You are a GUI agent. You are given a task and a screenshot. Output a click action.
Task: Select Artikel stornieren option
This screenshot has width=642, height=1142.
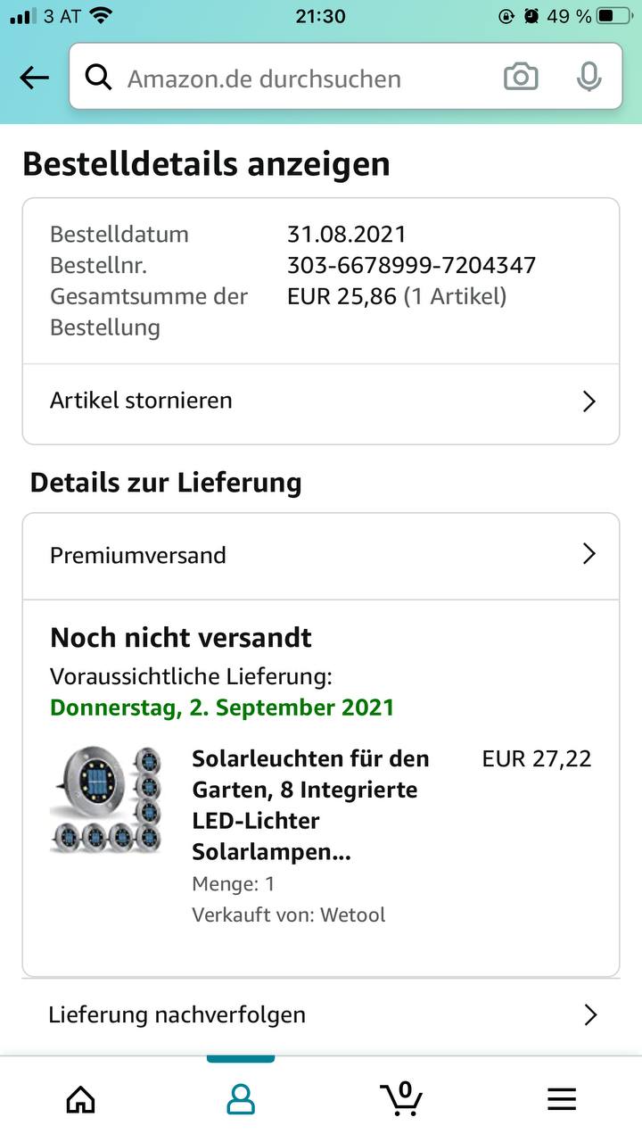tap(141, 401)
